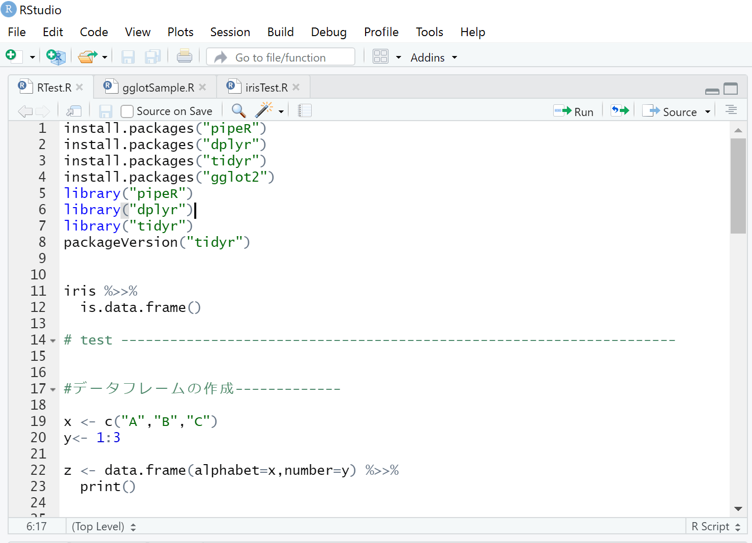This screenshot has width=752, height=543.
Task: Open Find and Replace in the editor
Action: [238, 110]
